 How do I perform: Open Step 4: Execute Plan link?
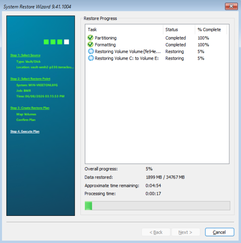[x=25, y=131]
